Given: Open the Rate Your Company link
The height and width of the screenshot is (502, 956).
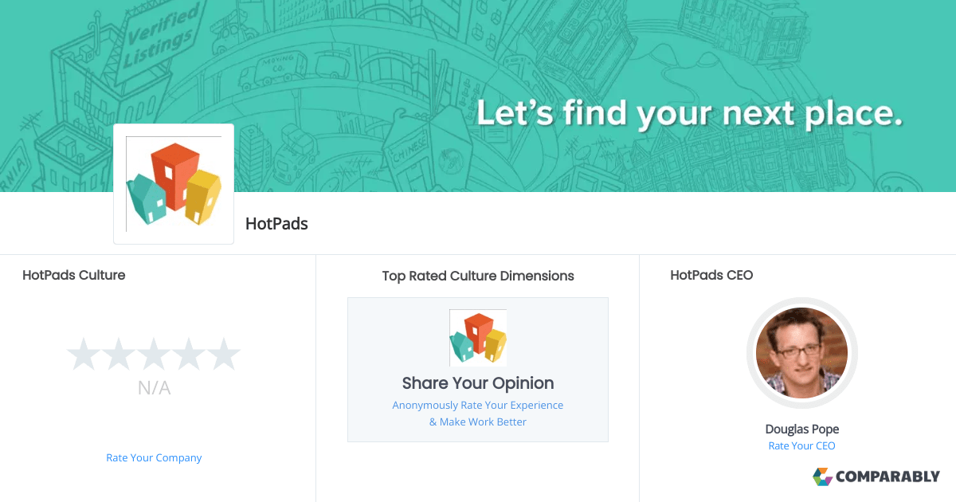Looking at the screenshot, I should coord(154,457).
